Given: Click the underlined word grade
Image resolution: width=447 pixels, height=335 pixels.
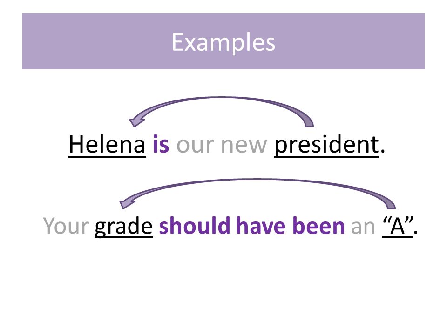Looking at the screenshot, I should coord(124,227).
